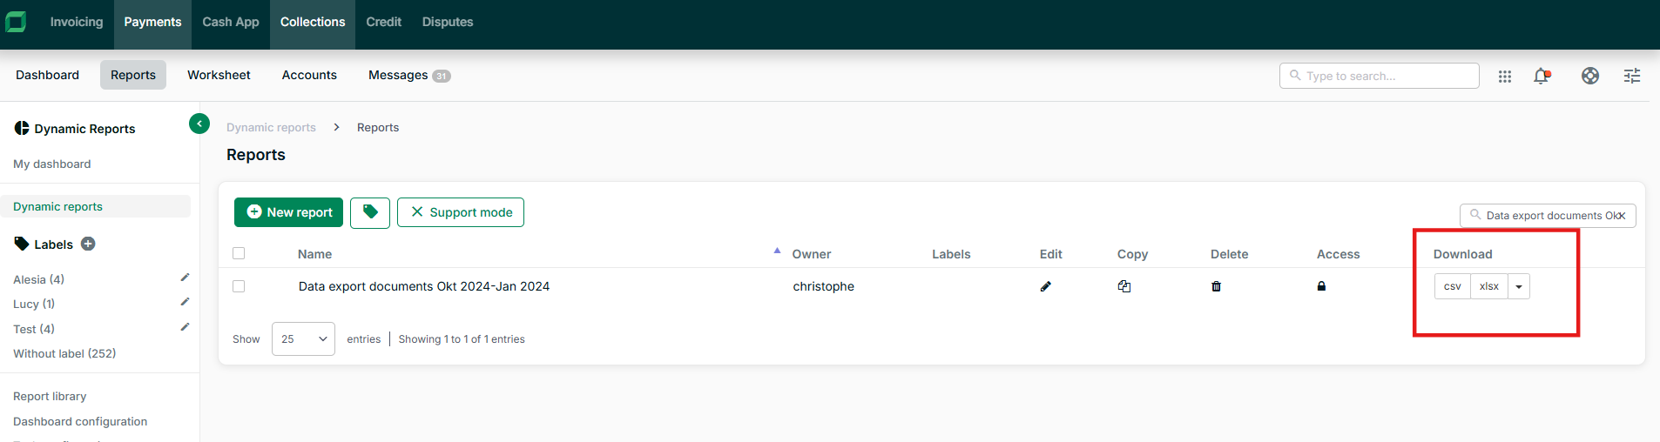Open the notifications bell icon
The height and width of the screenshot is (442, 1660).
click(x=1542, y=76)
